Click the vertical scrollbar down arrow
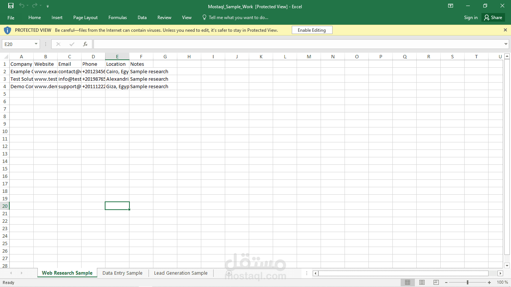This screenshot has width=511, height=287. [x=507, y=265]
